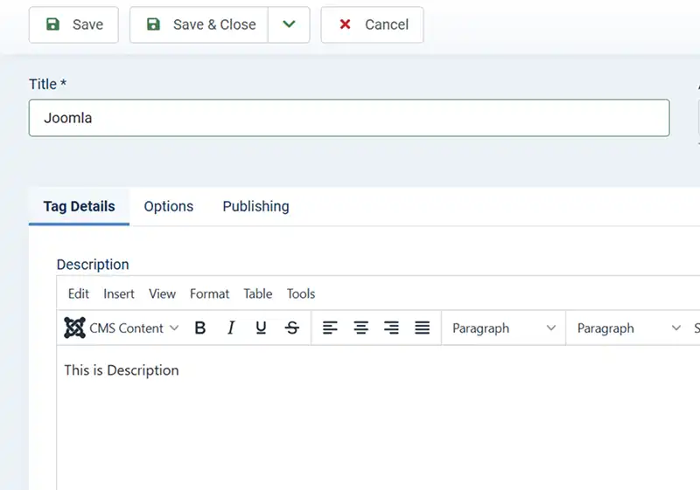
Task: Open the editor's Format menu
Action: (x=209, y=293)
